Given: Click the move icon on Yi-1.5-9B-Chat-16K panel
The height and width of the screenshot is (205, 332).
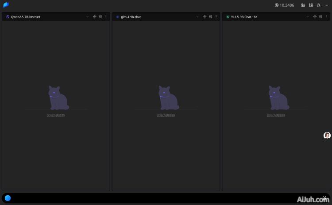Looking at the screenshot, I should tap(315, 17).
